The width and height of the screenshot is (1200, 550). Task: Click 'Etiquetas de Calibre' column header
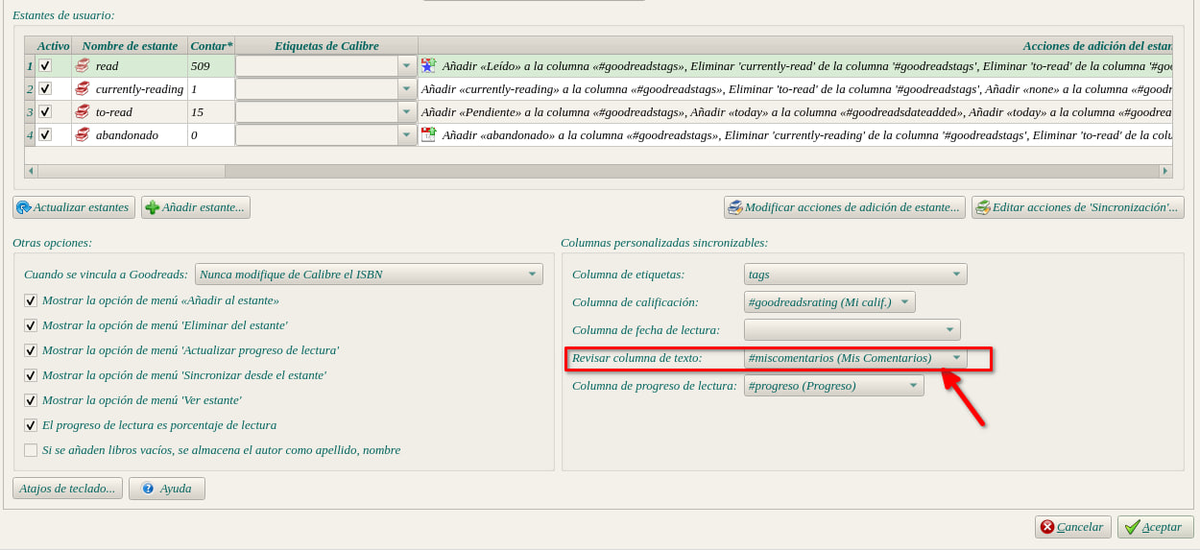pos(326,45)
